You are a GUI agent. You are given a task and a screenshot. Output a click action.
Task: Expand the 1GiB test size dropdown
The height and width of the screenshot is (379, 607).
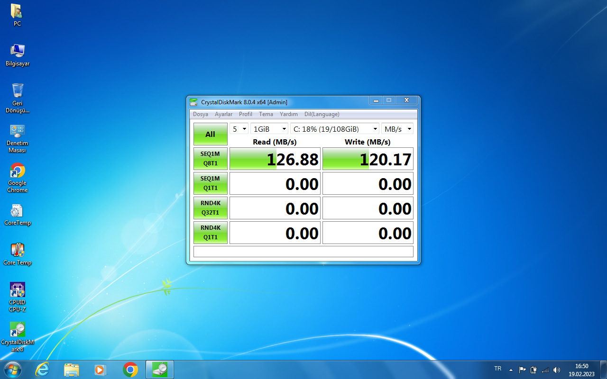(x=269, y=129)
